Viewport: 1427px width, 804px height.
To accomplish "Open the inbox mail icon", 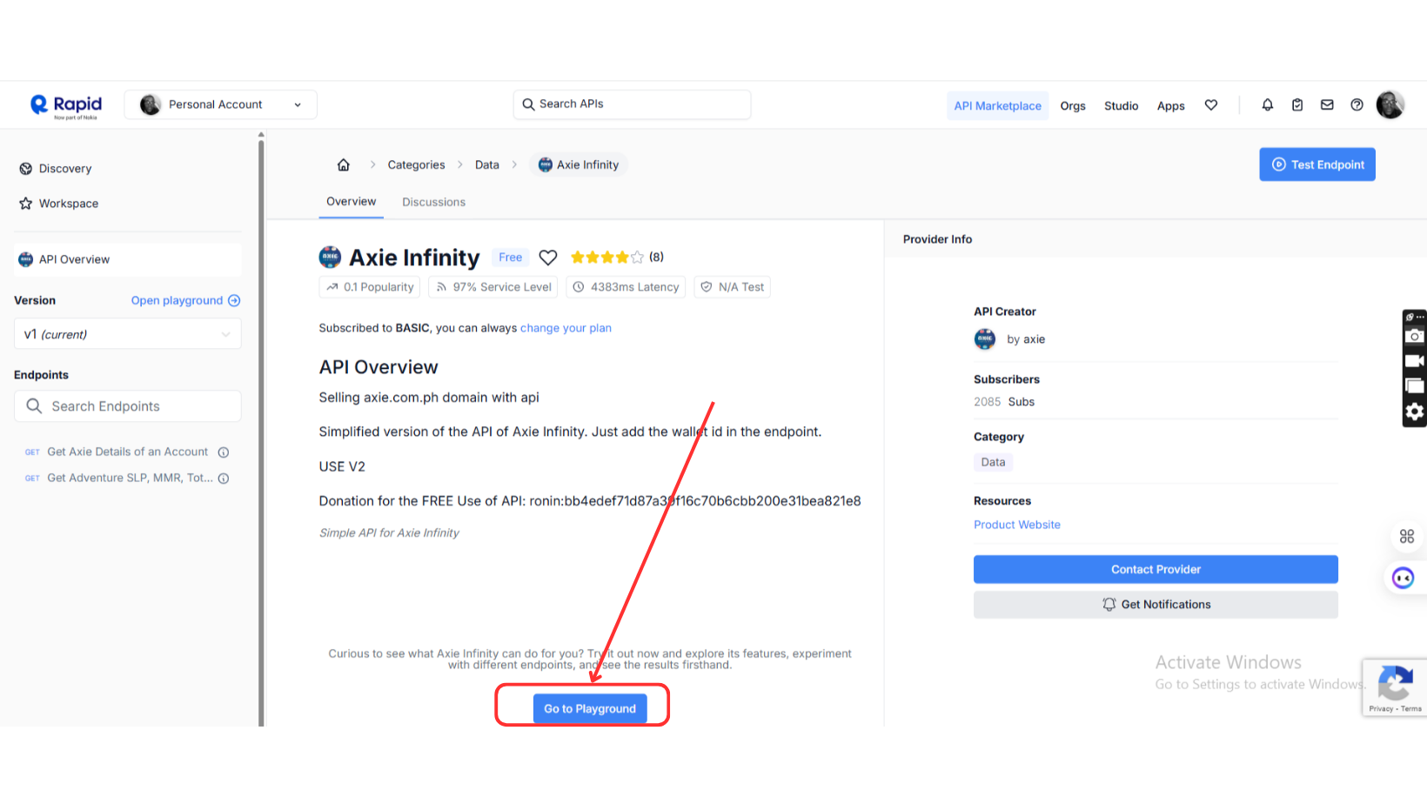I will click(x=1327, y=105).
